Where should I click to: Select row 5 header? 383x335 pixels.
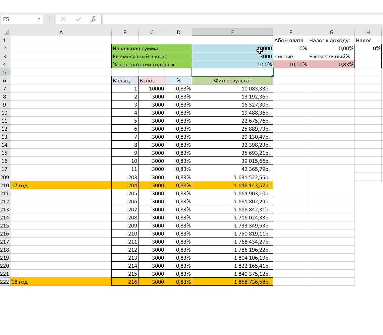point(5,72)
